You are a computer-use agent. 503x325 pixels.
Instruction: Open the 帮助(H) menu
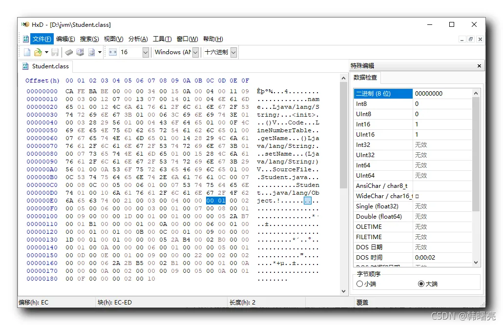(213, 39)
